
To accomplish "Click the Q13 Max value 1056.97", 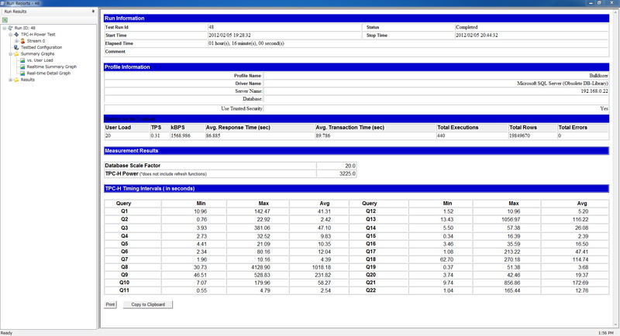I will point(511,220).
